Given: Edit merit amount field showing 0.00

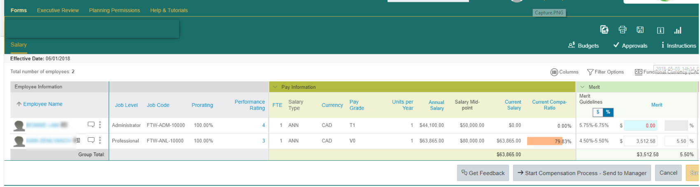Looking at the screenshot, I should (641, 125).
